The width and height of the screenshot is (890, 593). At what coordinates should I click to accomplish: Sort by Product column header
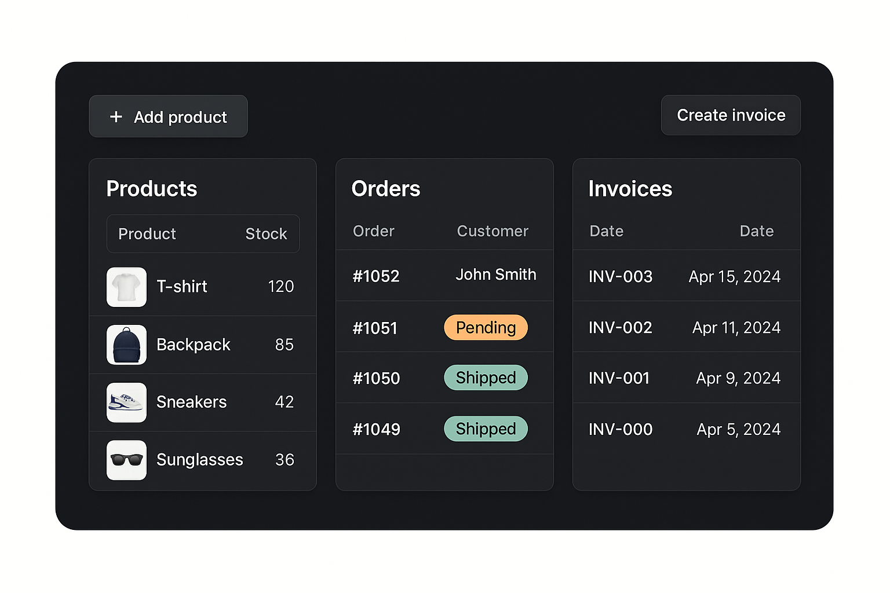click(x=147, y=234)
